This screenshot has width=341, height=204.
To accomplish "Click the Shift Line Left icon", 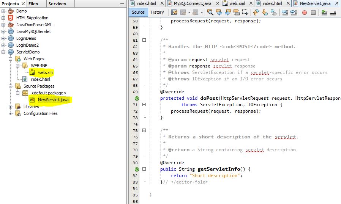I will pos(284,12).
